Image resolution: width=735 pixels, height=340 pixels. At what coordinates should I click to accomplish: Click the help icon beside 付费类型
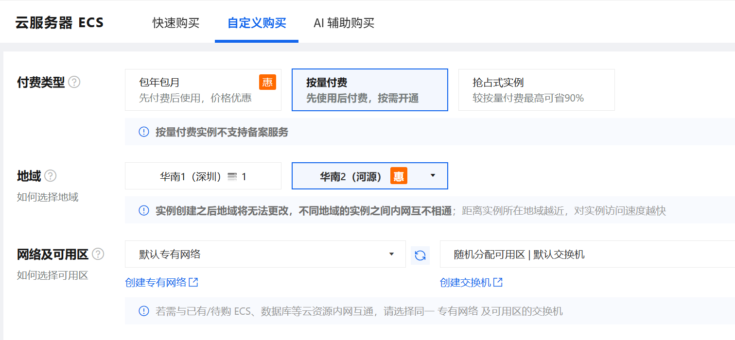tap(74, 82)
